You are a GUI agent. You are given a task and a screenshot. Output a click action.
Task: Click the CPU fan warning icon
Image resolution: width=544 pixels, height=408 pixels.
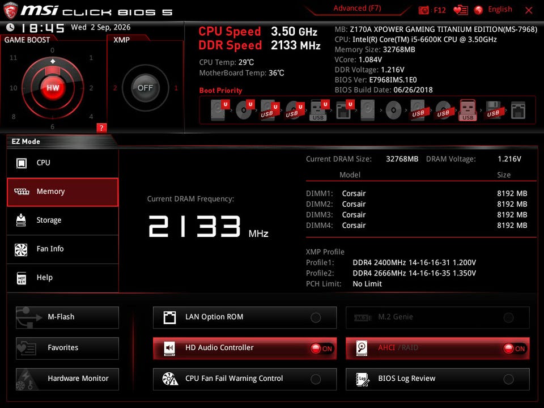[170, 379]
